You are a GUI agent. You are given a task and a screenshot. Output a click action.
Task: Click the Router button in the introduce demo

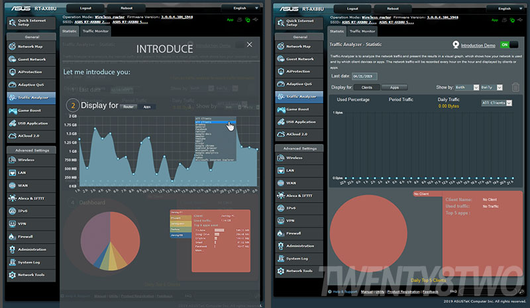click(129, 107)
